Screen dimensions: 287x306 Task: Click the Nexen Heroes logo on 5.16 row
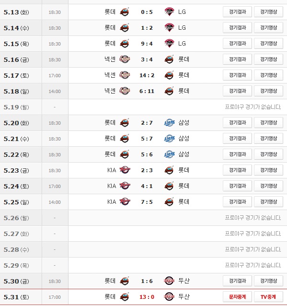coord(125,59)
